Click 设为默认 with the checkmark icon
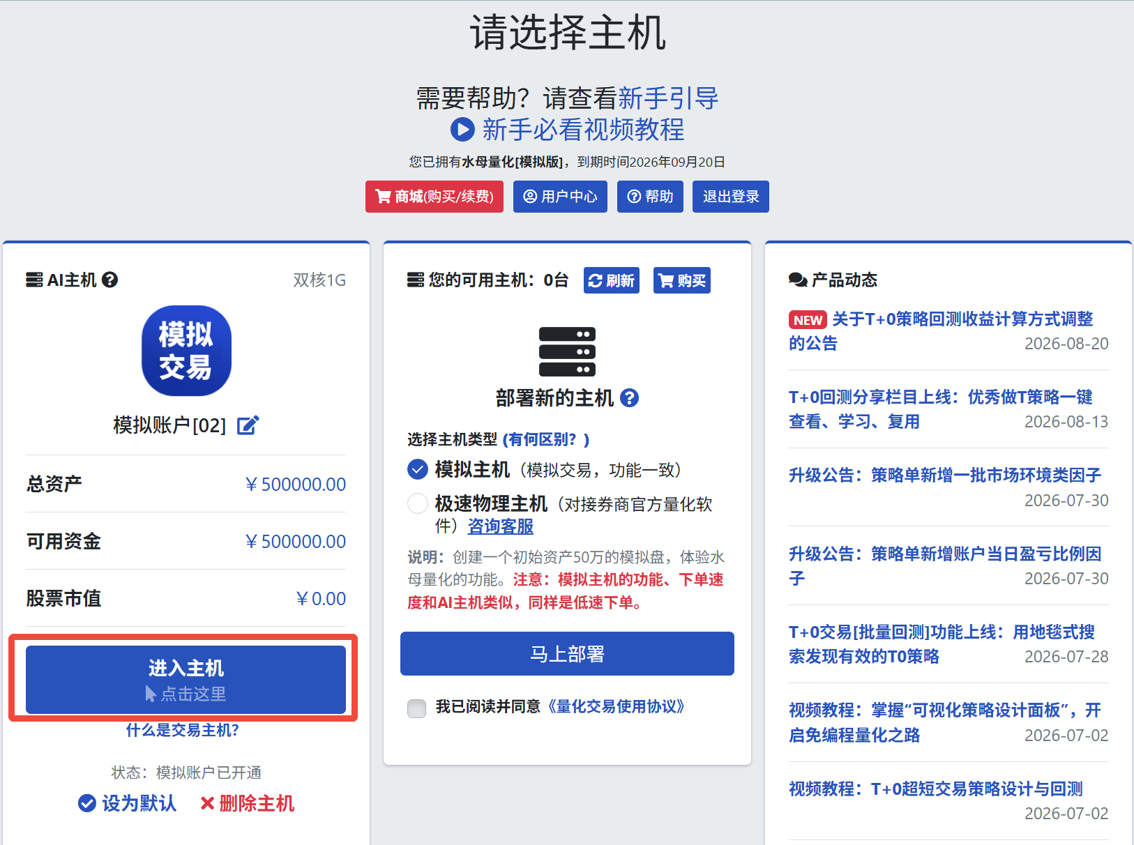This screenshot has height=845, width=1134. [127, 803]
